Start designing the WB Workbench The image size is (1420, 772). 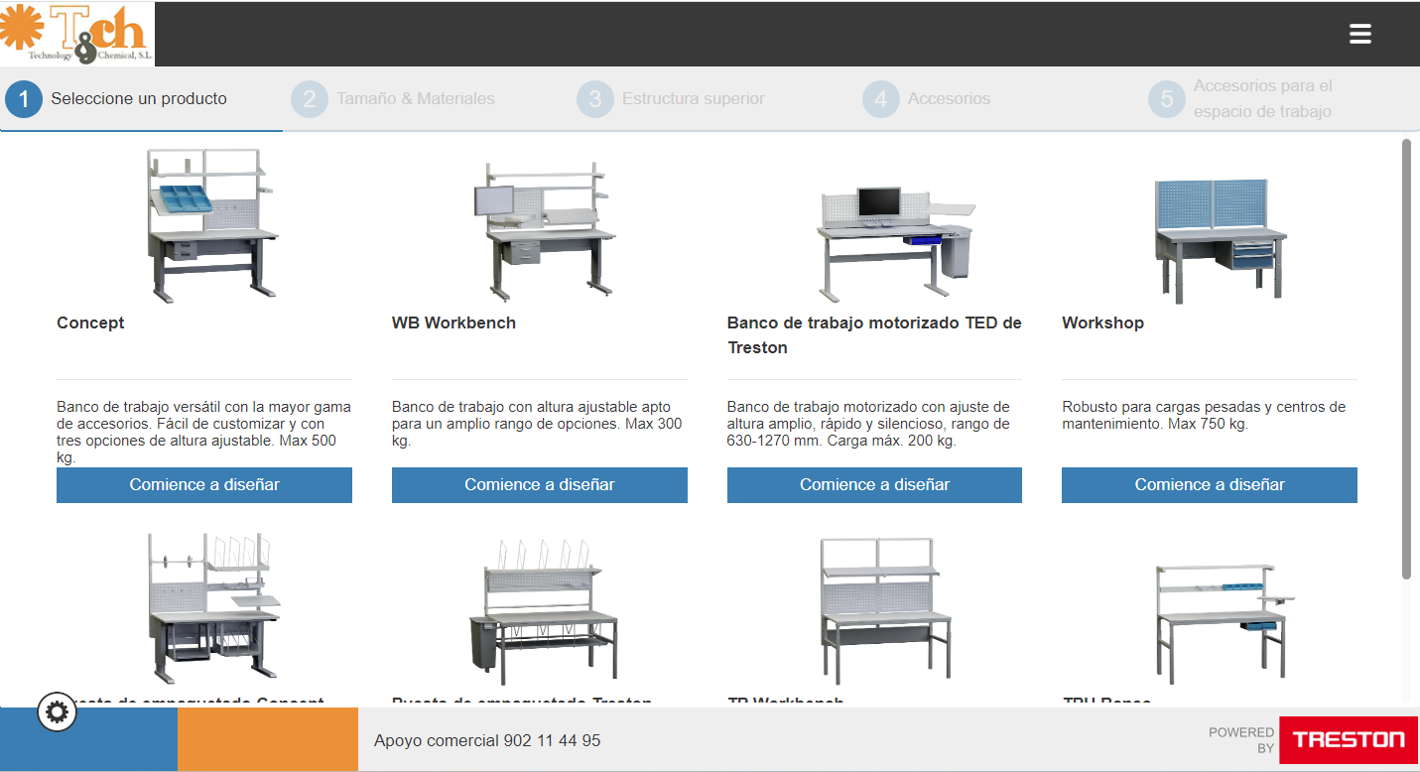point(540,485)
